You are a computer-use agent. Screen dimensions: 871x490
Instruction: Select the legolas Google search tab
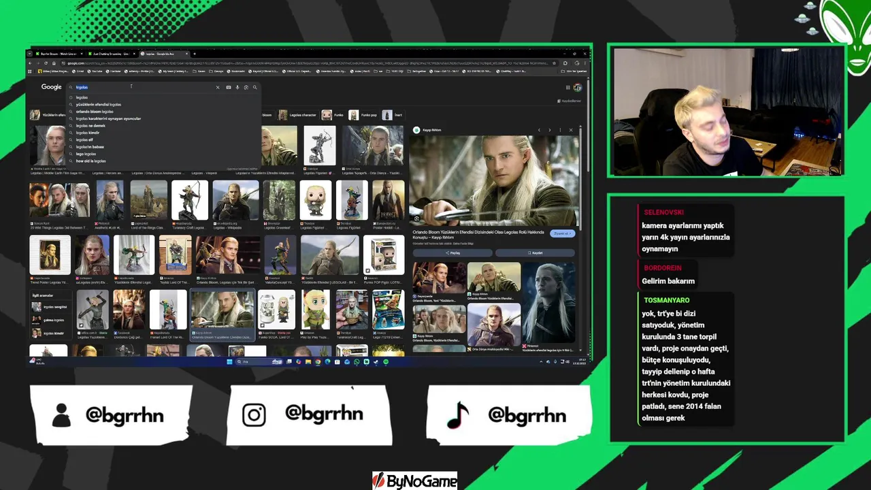pyautogui.click(x=163, y=54)
